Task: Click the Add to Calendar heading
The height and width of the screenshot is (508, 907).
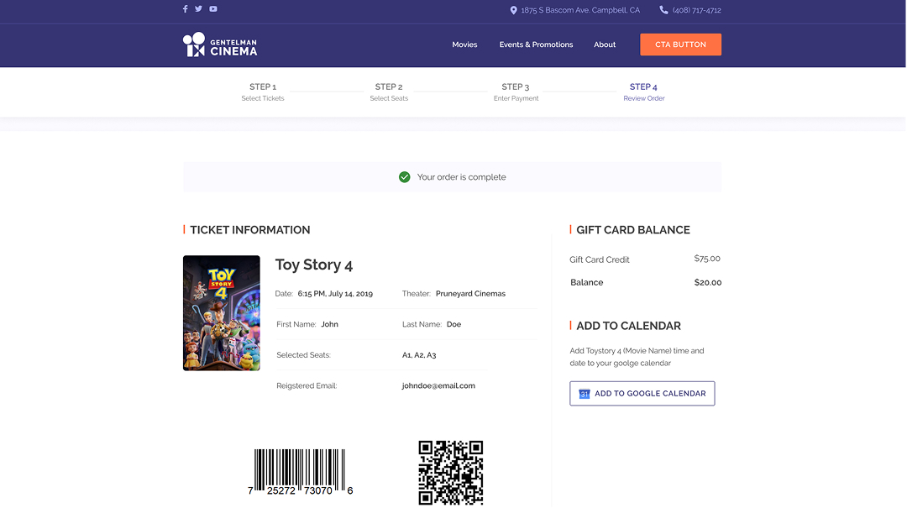Action: pos(628,326)
